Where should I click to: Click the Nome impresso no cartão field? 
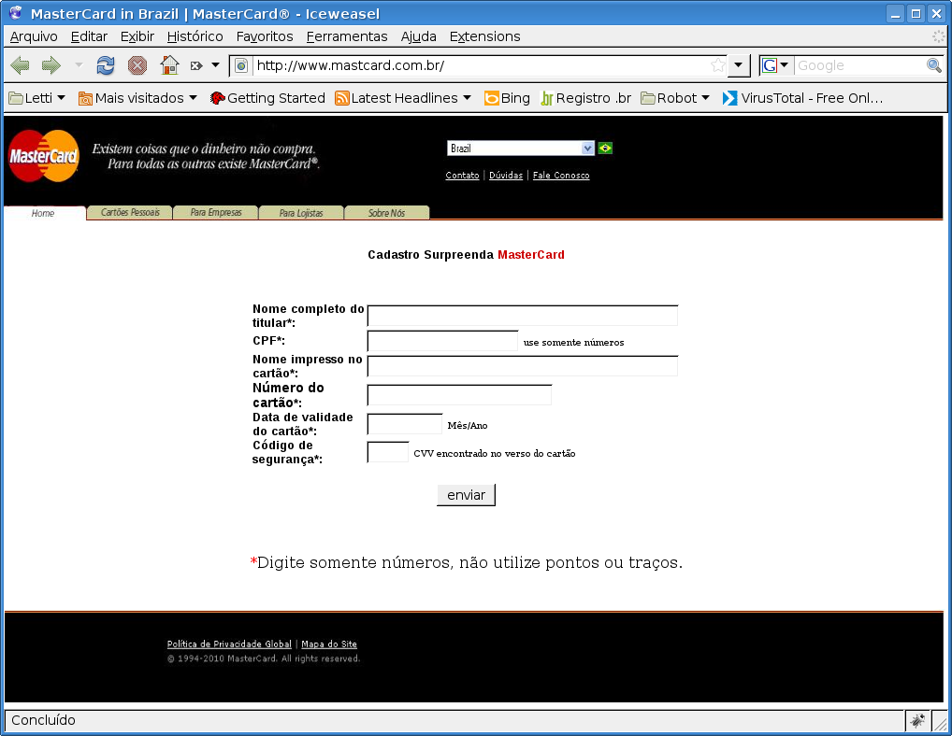point(523,366)
